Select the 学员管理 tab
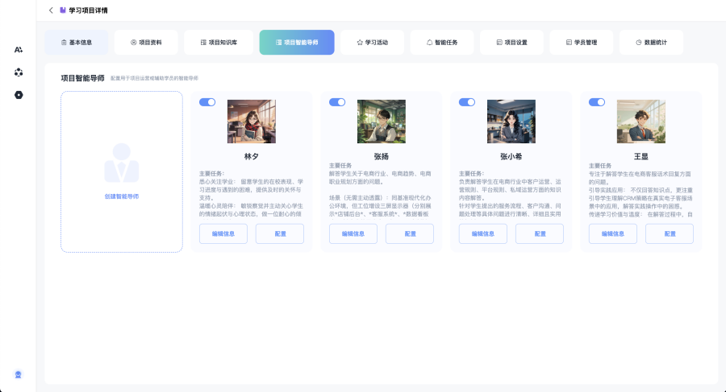The height and width of the screenshot is (392, 726). (581, 42)
